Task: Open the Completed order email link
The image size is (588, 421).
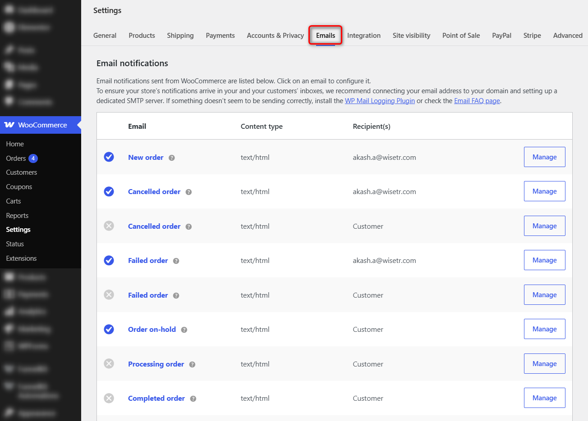Action: coord(156,398)
